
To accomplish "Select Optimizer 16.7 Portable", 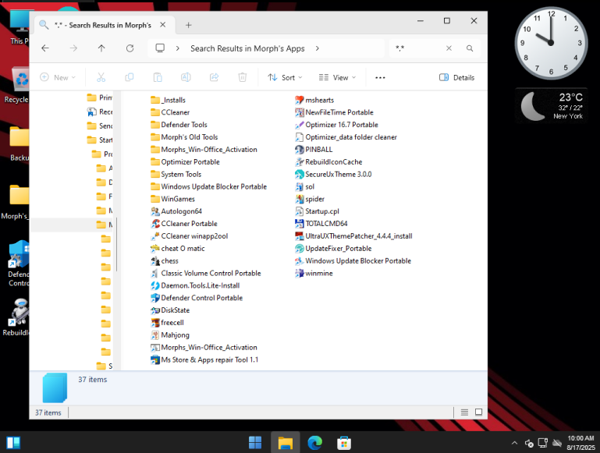I will 336,125.
